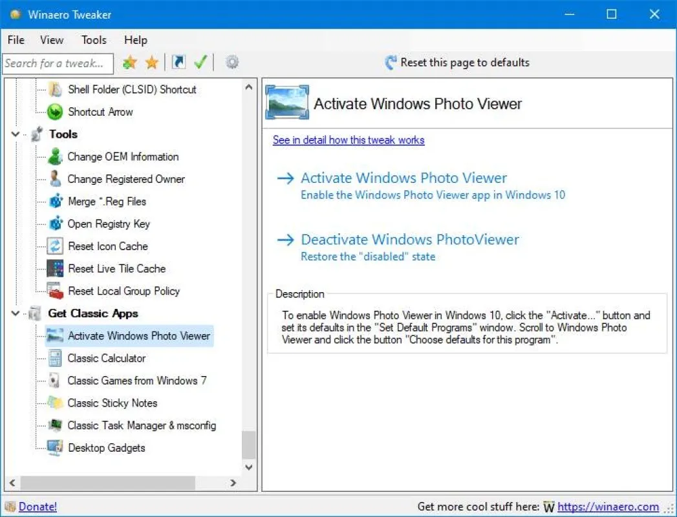The height and width of the screenshot is (517, 677).
Task: Select Shortcut Arrow text in tree
Action: click(101, 112)
